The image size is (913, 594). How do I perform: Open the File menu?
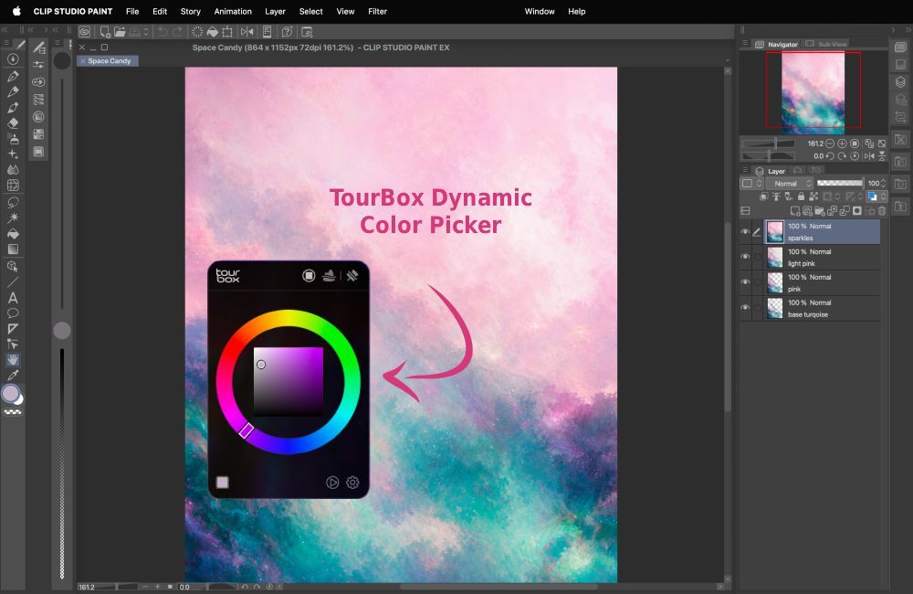click(x=132, y=11)
